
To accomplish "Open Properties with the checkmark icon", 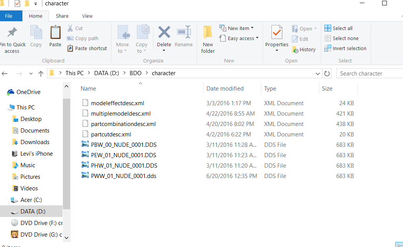I will point(277,33).
